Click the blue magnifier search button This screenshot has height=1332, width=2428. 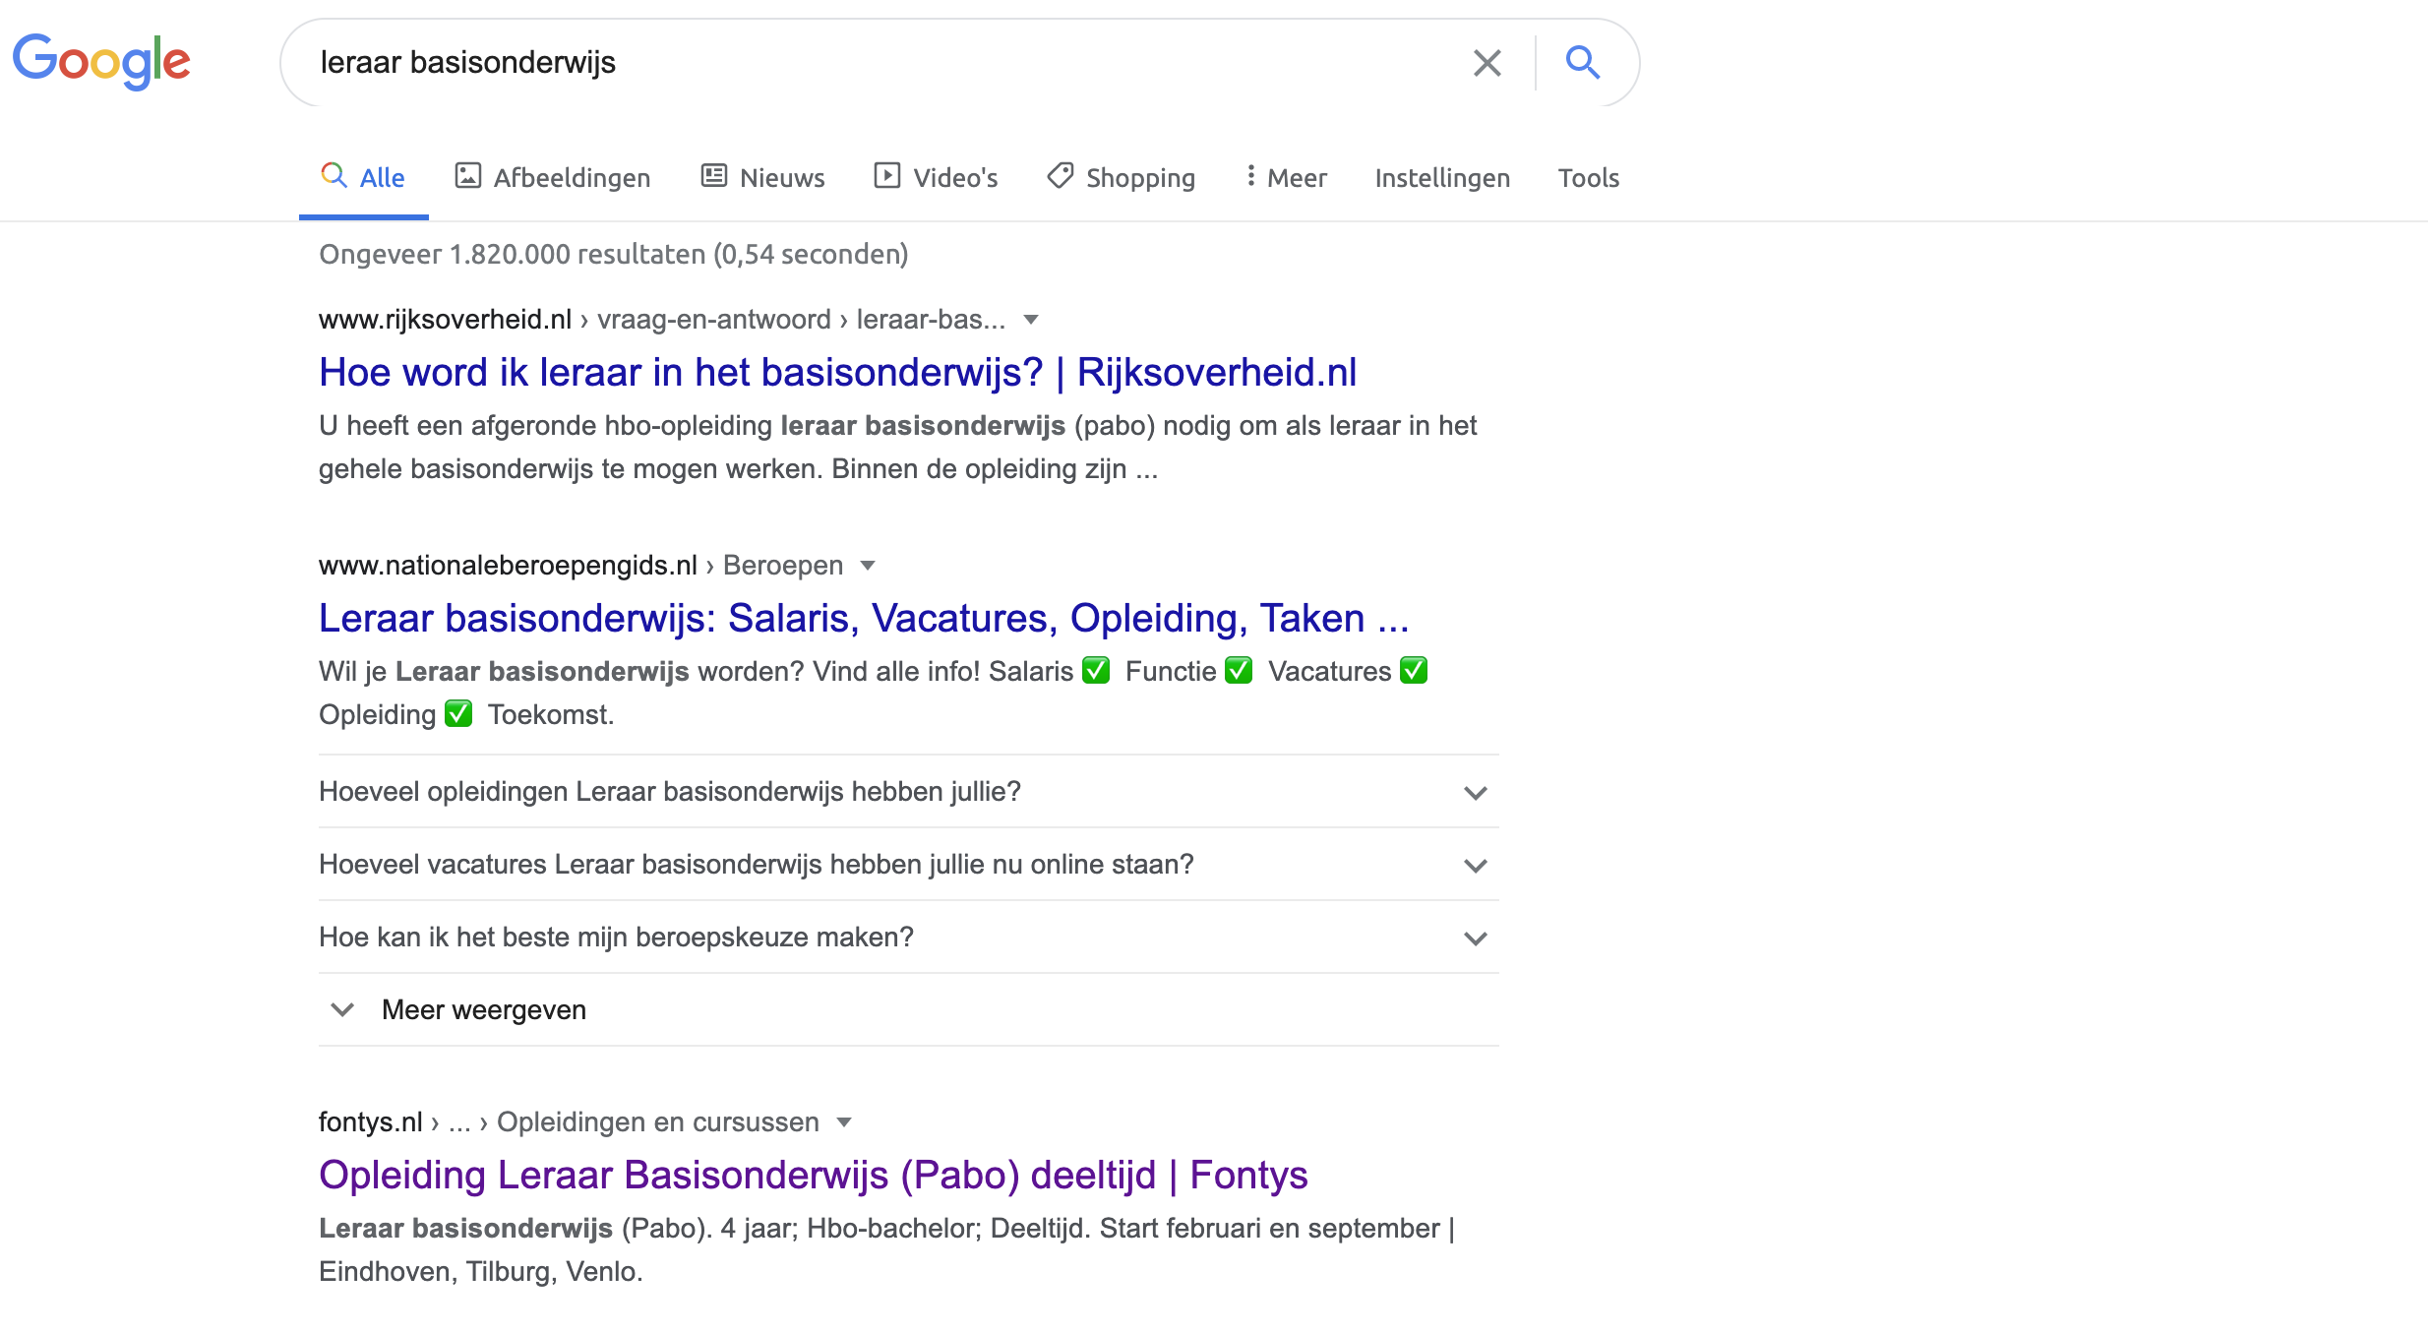pos(1582,63)
